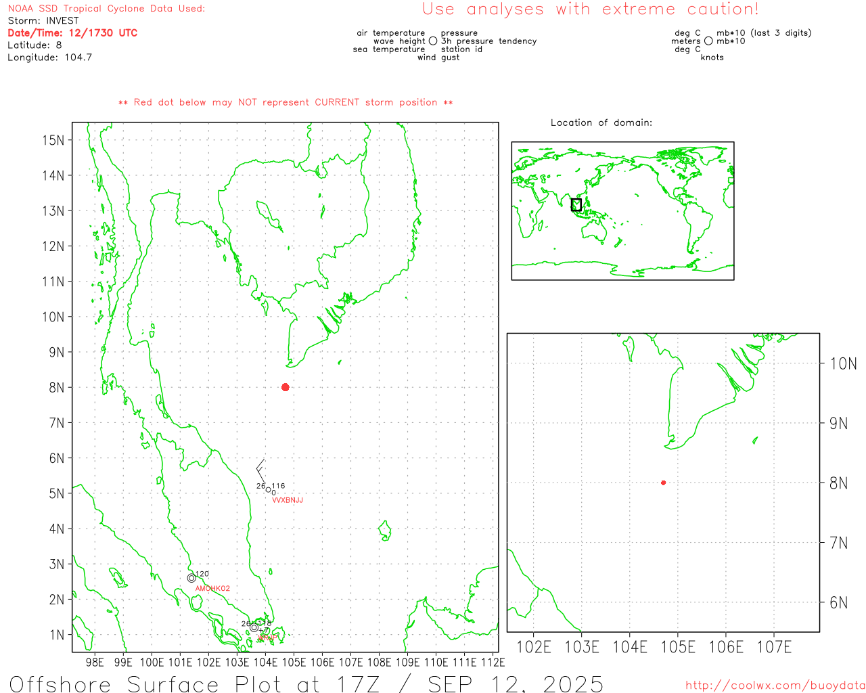Screen dimensions: 866x693
Task: Click the black domain box on world map
Action: 576,204
